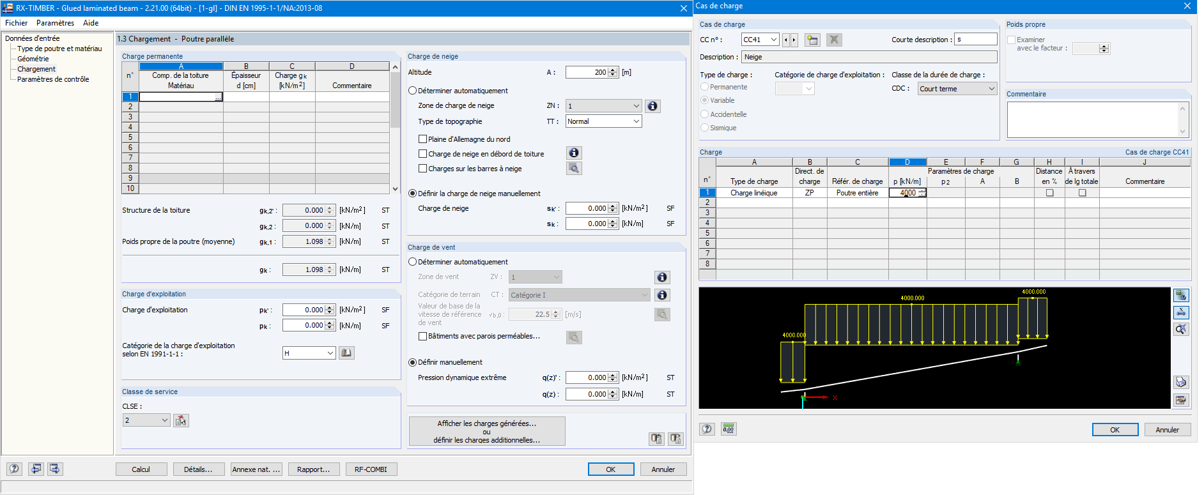Create a new load case

pos(812,40)
